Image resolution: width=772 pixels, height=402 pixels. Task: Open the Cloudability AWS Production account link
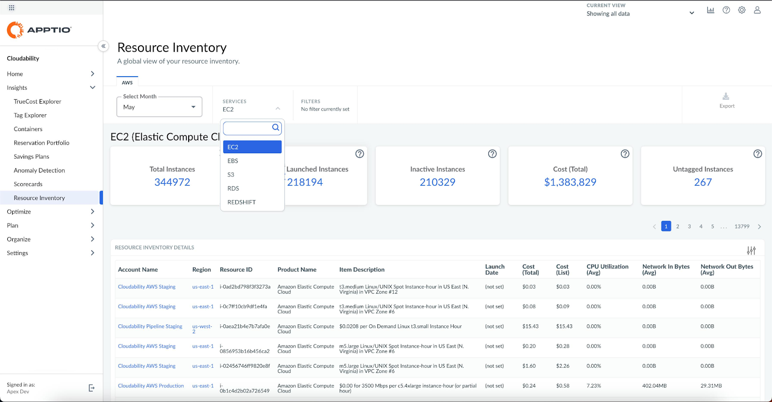tap(151, 386)
